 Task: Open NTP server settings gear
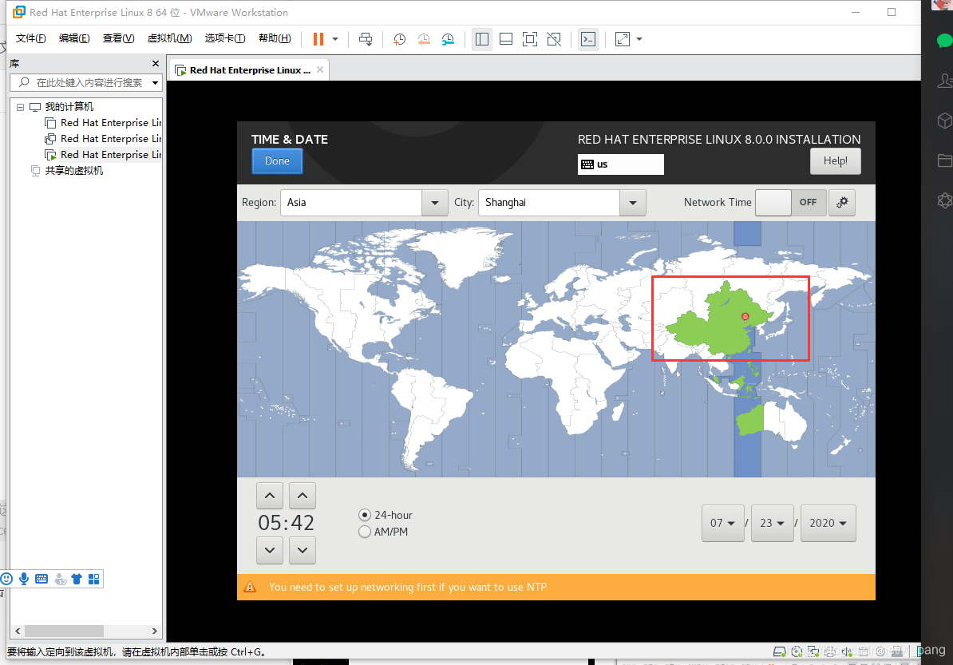842,203
